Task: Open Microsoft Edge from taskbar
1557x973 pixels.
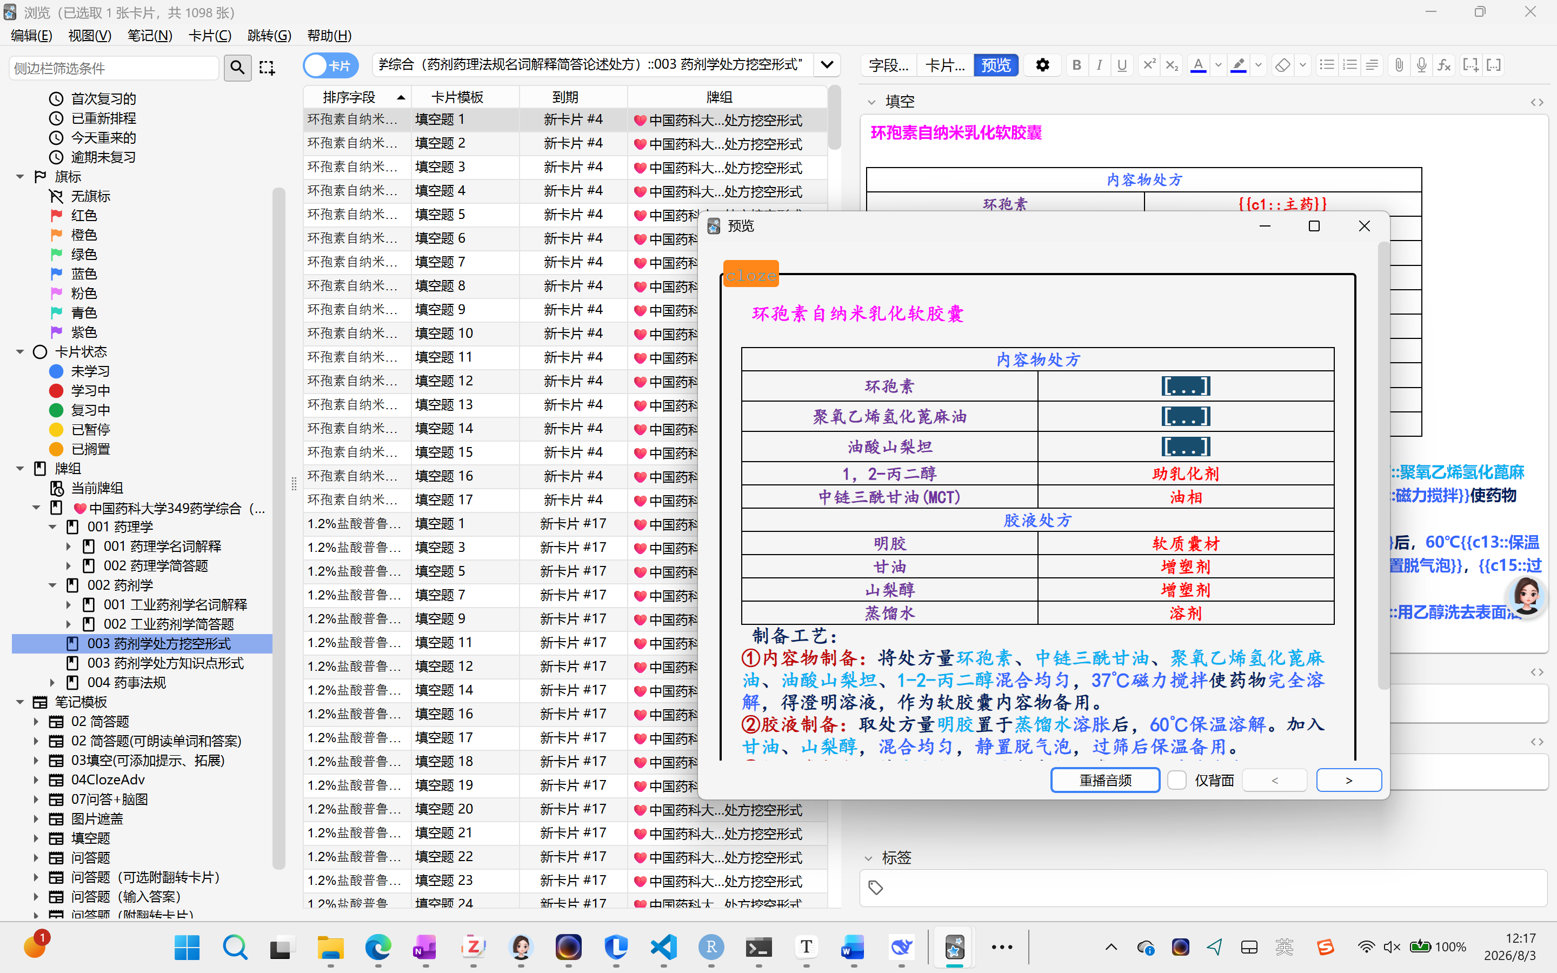Action: point(378,947)
